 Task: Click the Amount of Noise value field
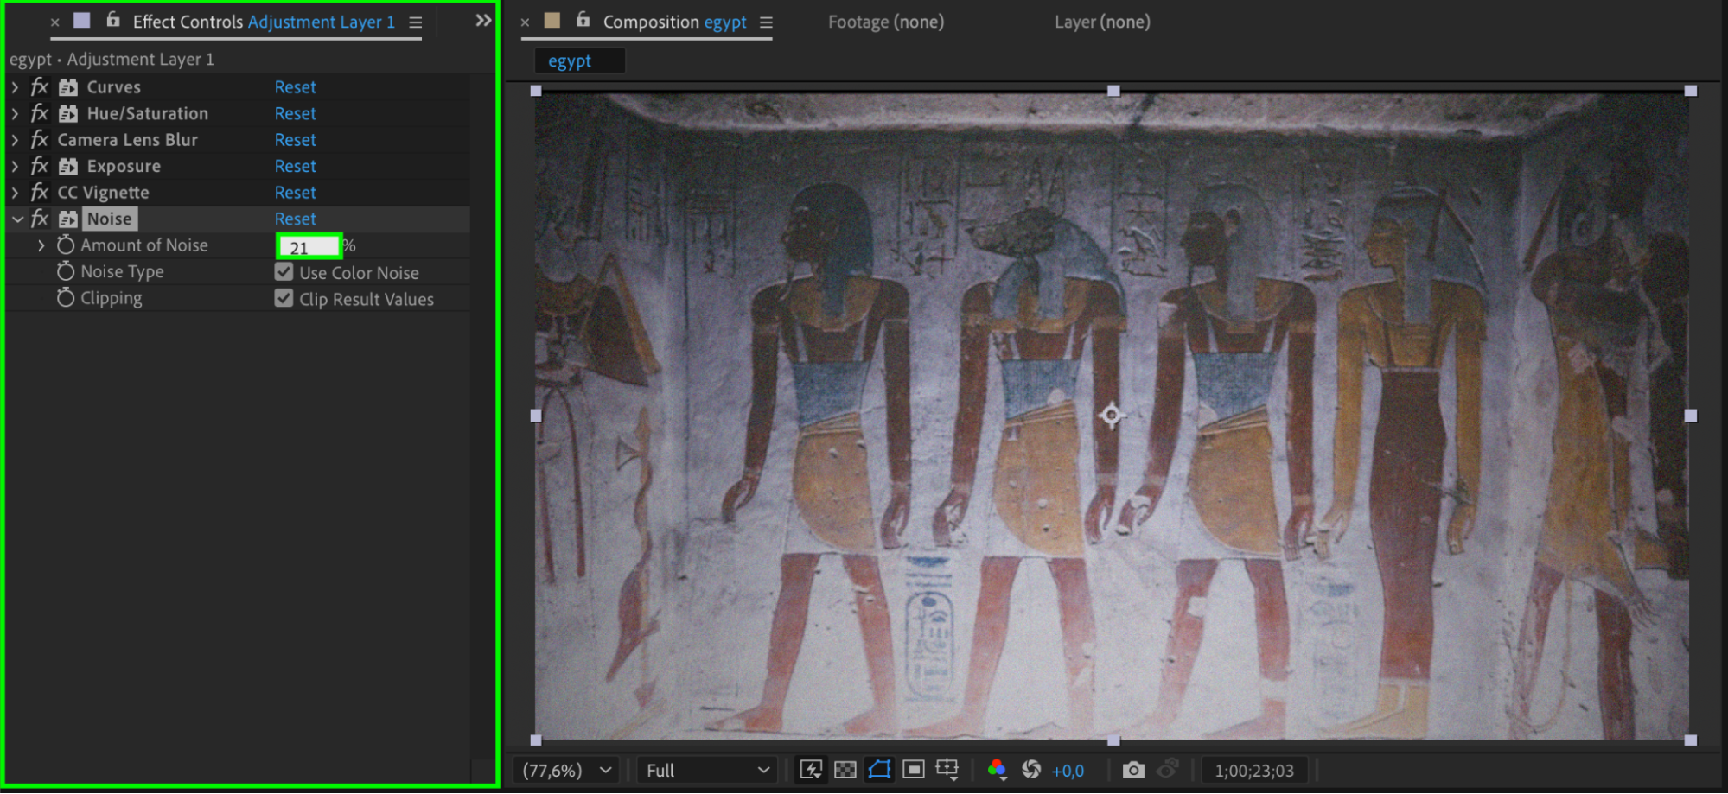pos(308,247)
